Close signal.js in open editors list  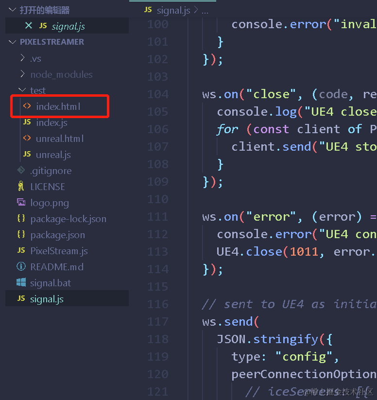coord(29,25)
